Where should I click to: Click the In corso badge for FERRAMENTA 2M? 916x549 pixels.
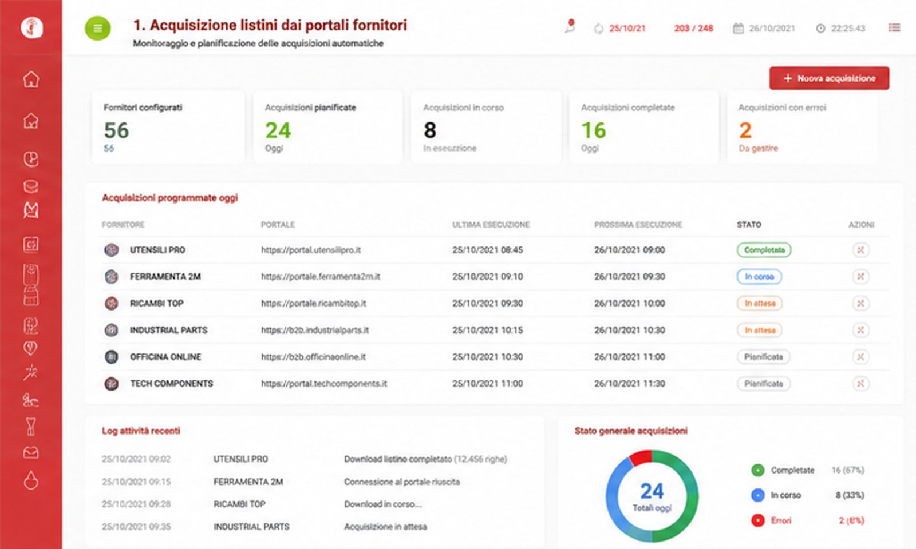point(759,277)
